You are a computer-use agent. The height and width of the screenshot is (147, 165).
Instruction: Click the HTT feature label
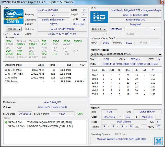[55, 54]
